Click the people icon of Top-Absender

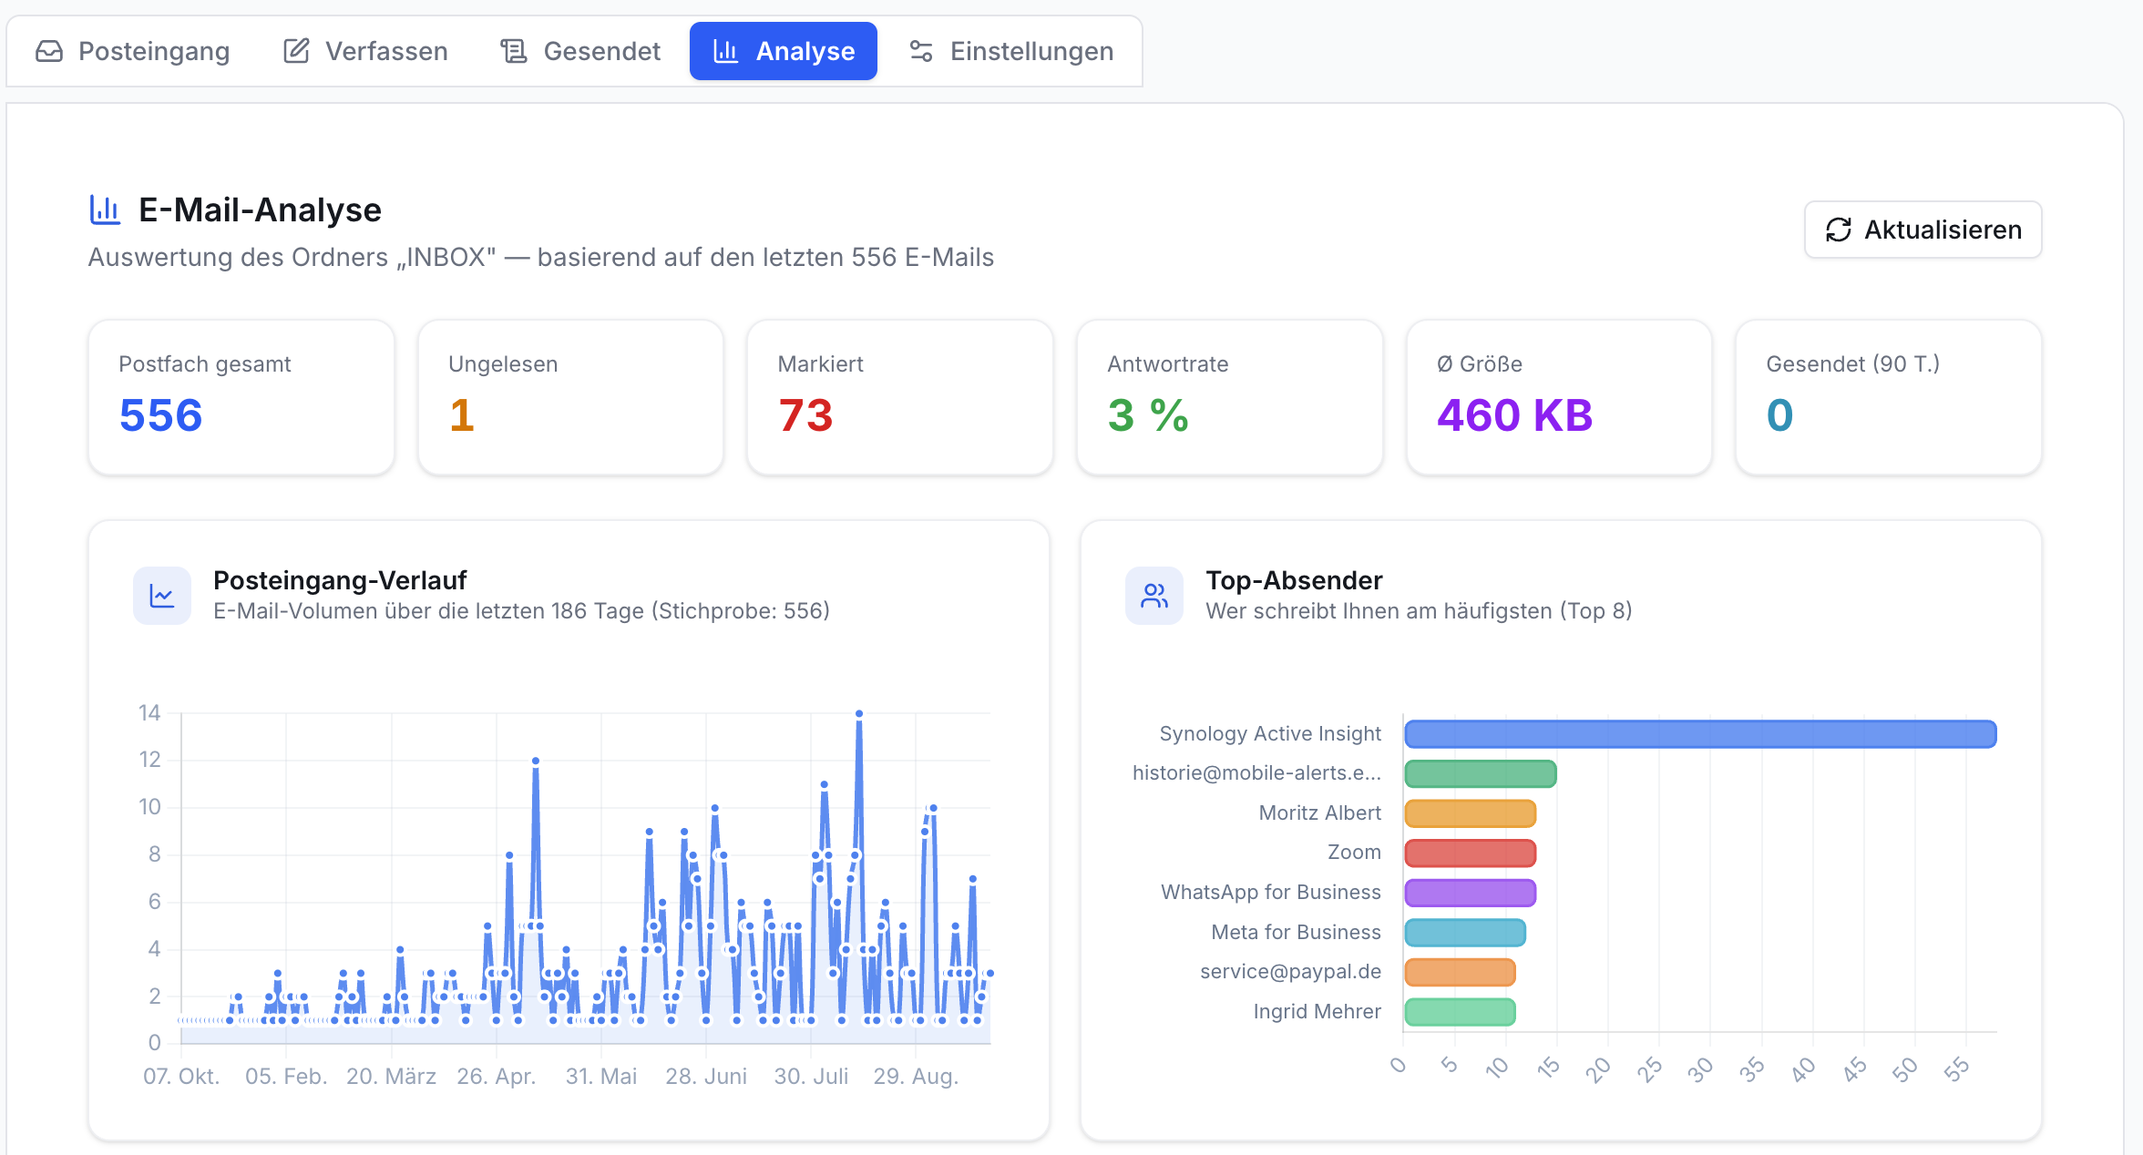pyautogui.click(x=1154, y=596)
